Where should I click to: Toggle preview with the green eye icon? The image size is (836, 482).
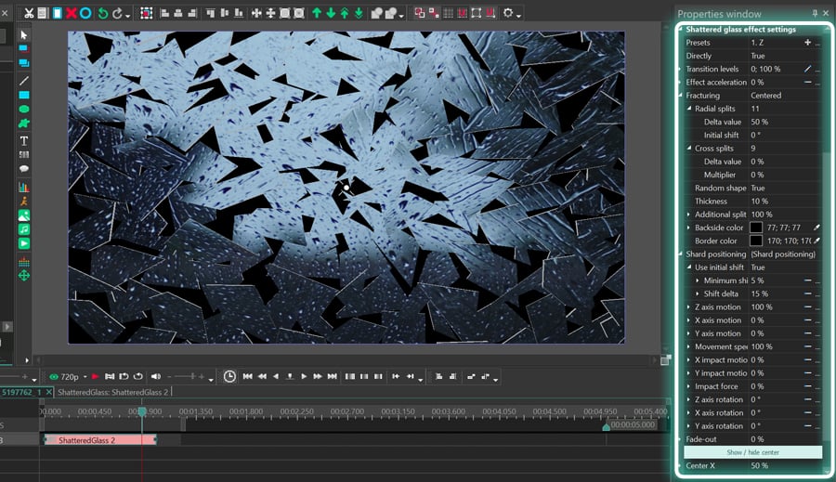point(54,376)
